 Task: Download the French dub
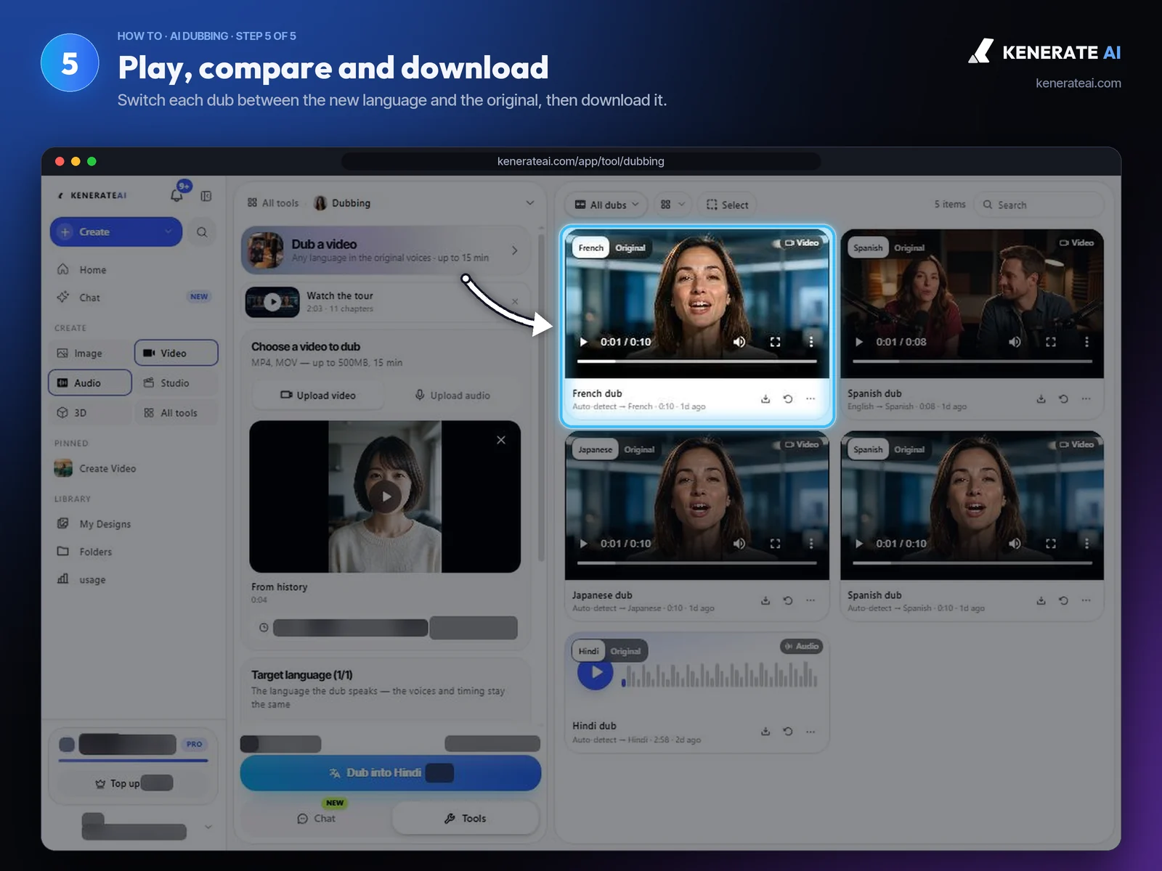coord(765,398)
